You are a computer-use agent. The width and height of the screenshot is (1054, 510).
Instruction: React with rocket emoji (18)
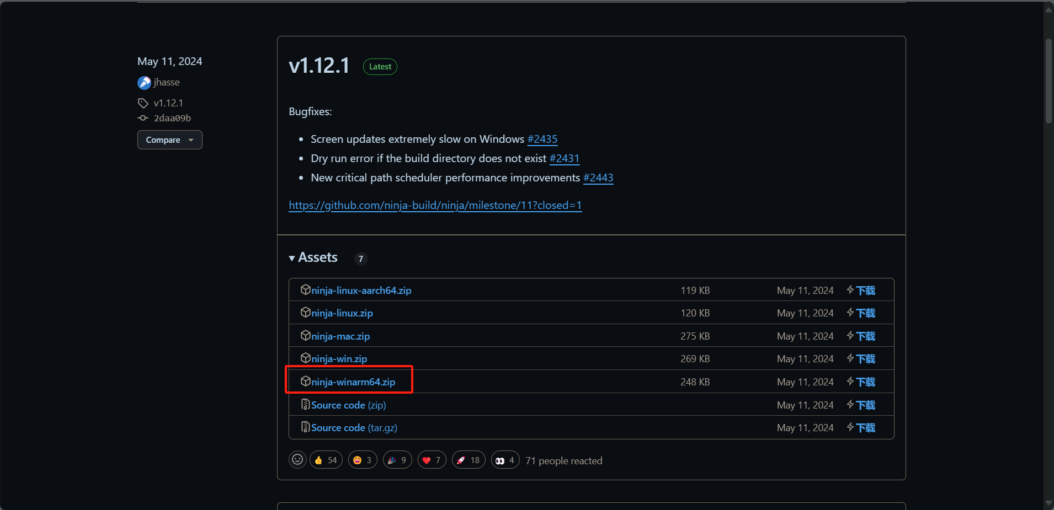(469, 460)
